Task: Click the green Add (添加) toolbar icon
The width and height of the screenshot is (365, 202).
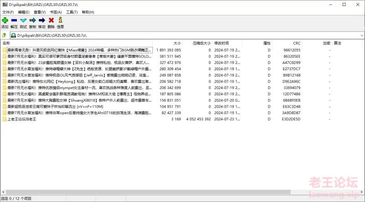Action: pos(5,21)
